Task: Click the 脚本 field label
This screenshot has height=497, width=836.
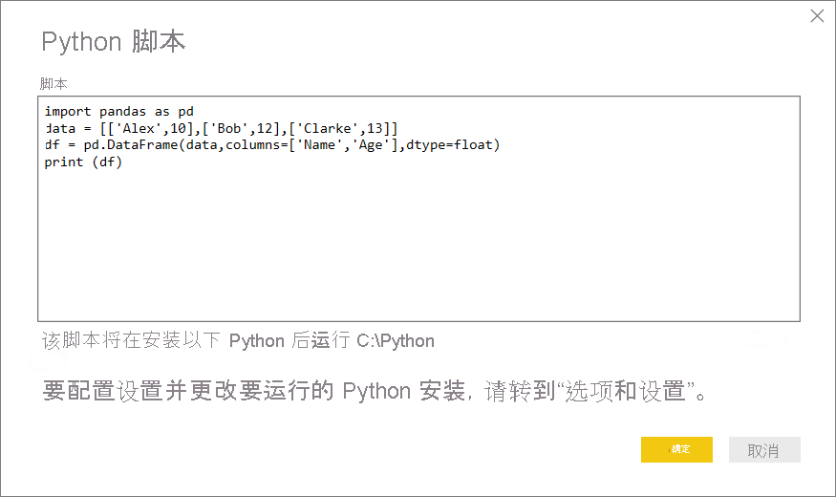Action: tap(54, 83)
